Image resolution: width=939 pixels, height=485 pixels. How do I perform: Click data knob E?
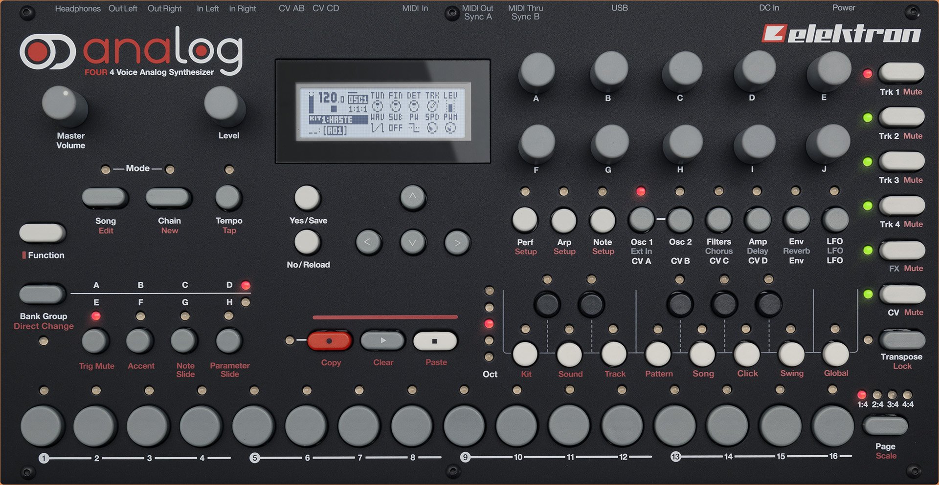[828, 71]
